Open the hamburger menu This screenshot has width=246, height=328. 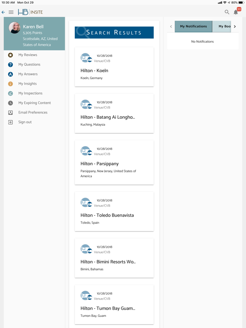11,12
